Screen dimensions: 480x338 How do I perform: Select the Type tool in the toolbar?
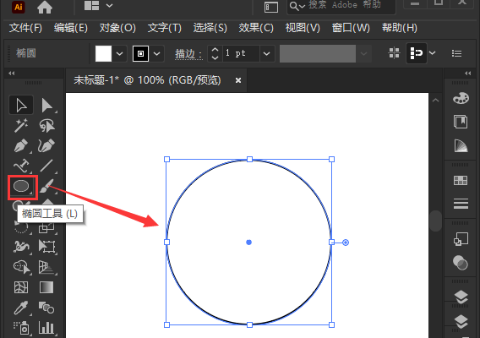21,166
